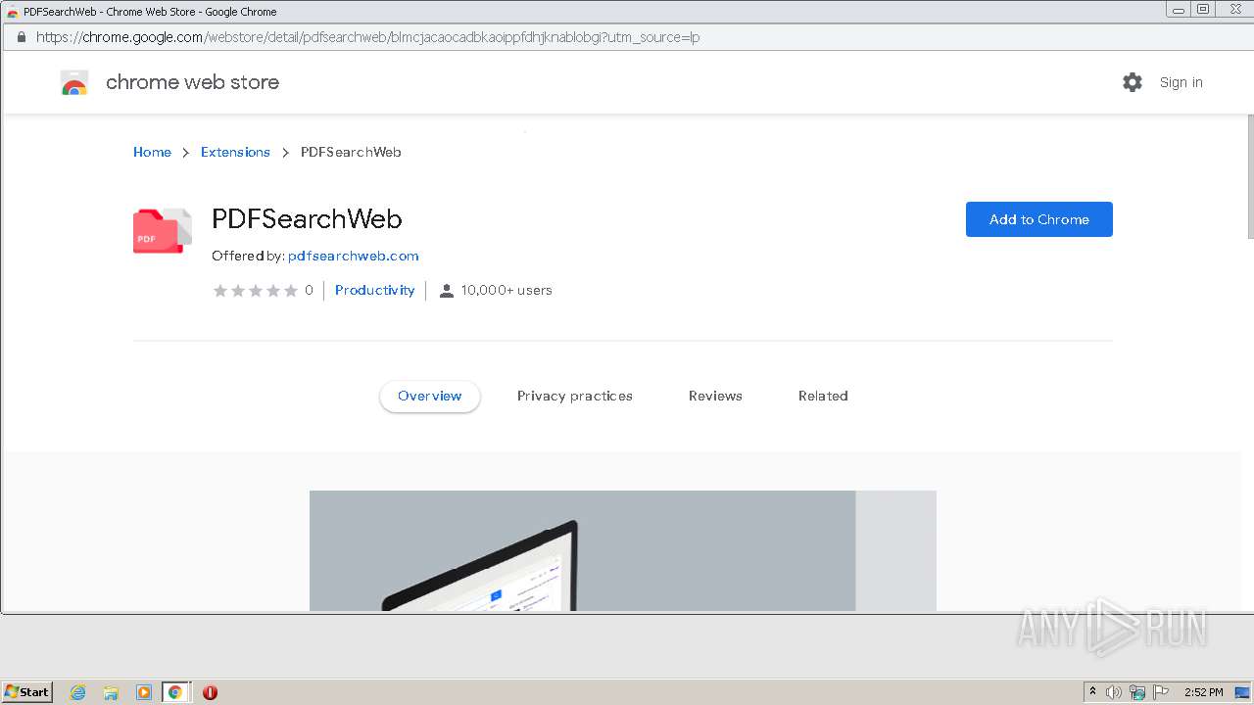Viewport: 1254px width, 705px height.
Task: Click the URL address bar
Action: coord(627,37)
